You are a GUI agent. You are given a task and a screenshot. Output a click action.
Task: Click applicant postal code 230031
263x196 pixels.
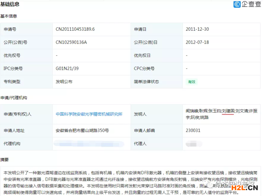(x=193, y=131)
